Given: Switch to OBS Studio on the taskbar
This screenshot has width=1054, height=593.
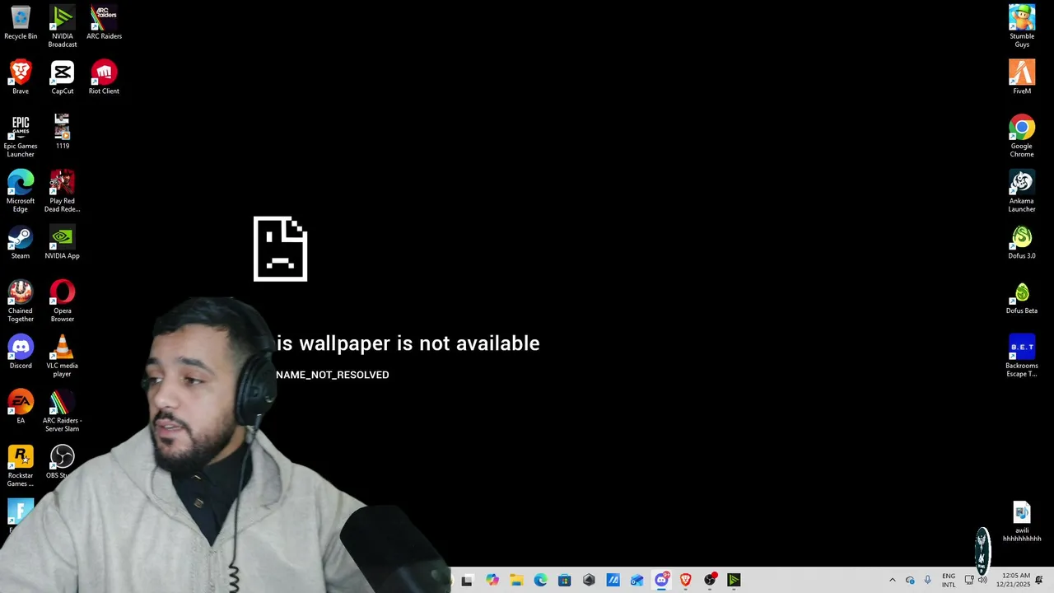Looking at the screenshot, I should coord(710,581).
